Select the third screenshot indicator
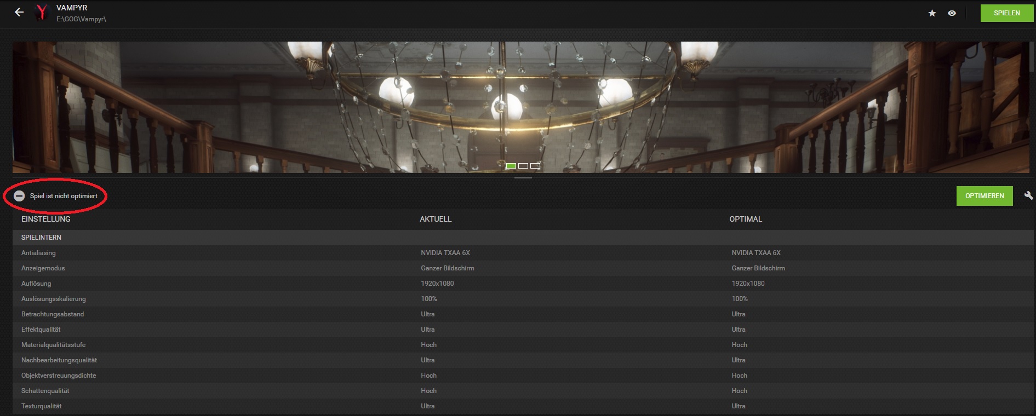 click(x=535, y=166)
